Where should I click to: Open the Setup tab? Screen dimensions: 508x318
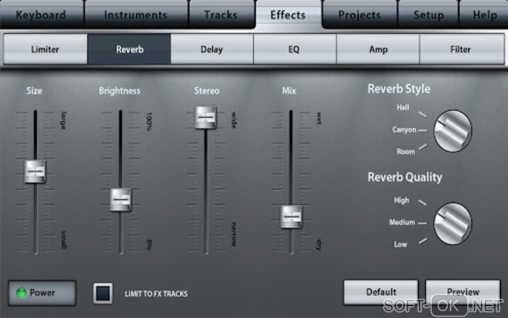(x=429, y=15)
